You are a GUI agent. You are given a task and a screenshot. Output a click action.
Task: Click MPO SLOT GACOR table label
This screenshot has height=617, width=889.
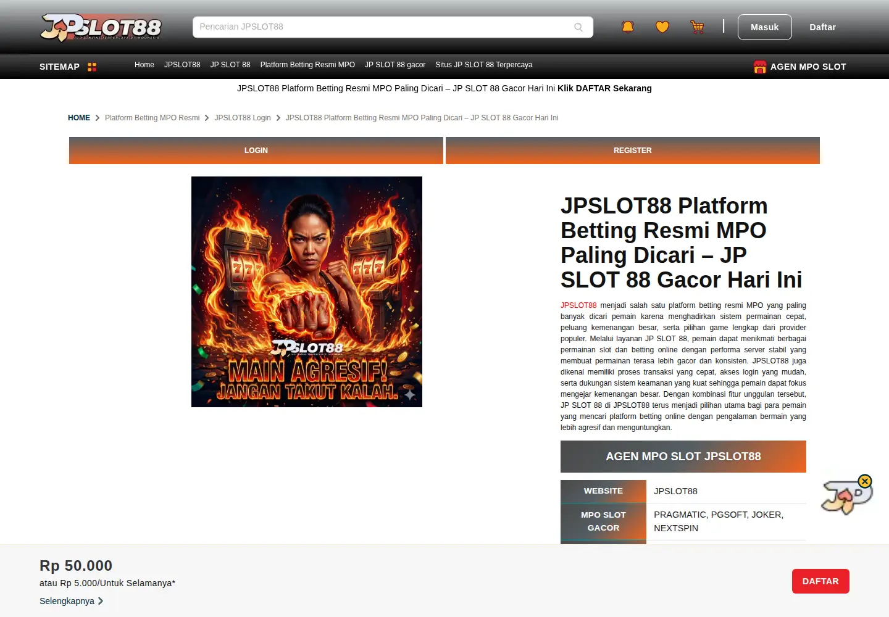coord(603,521)
